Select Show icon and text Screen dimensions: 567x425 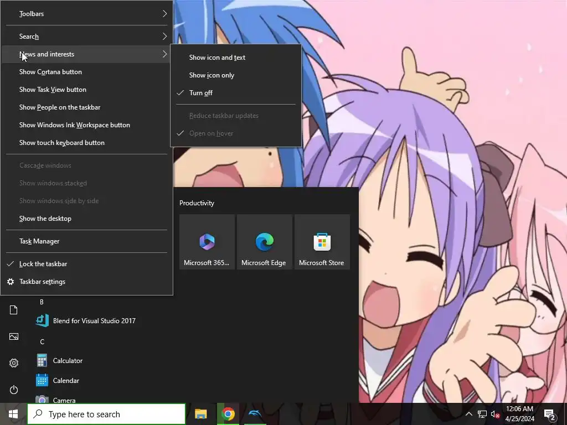236,58
